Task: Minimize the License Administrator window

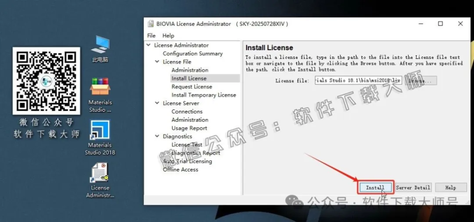Action: (421, 24)
